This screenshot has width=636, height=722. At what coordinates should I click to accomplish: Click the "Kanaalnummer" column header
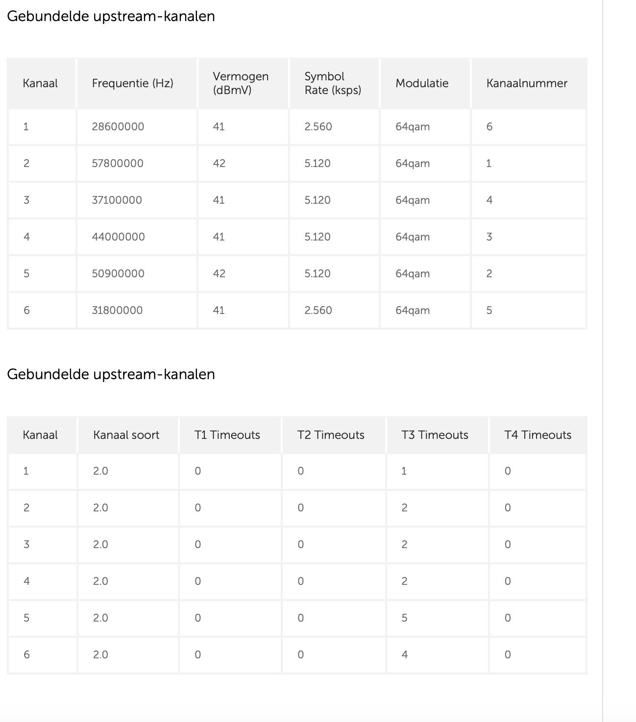click(x=527, y=83)
